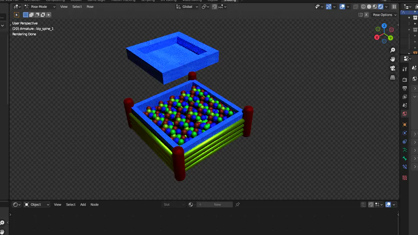Image resolution: width=418 pixels, height=235 pixels.
Task: Toggle the pin material icon
Action: pyautogui.click(x=237, y=205)
